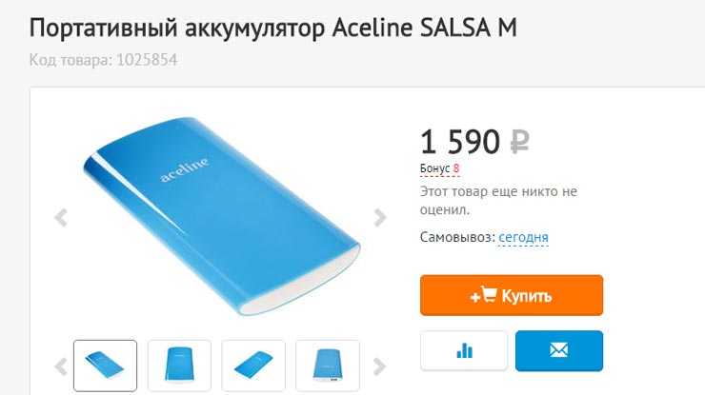Click the Самовывоз pickup label

click(457, 237)
